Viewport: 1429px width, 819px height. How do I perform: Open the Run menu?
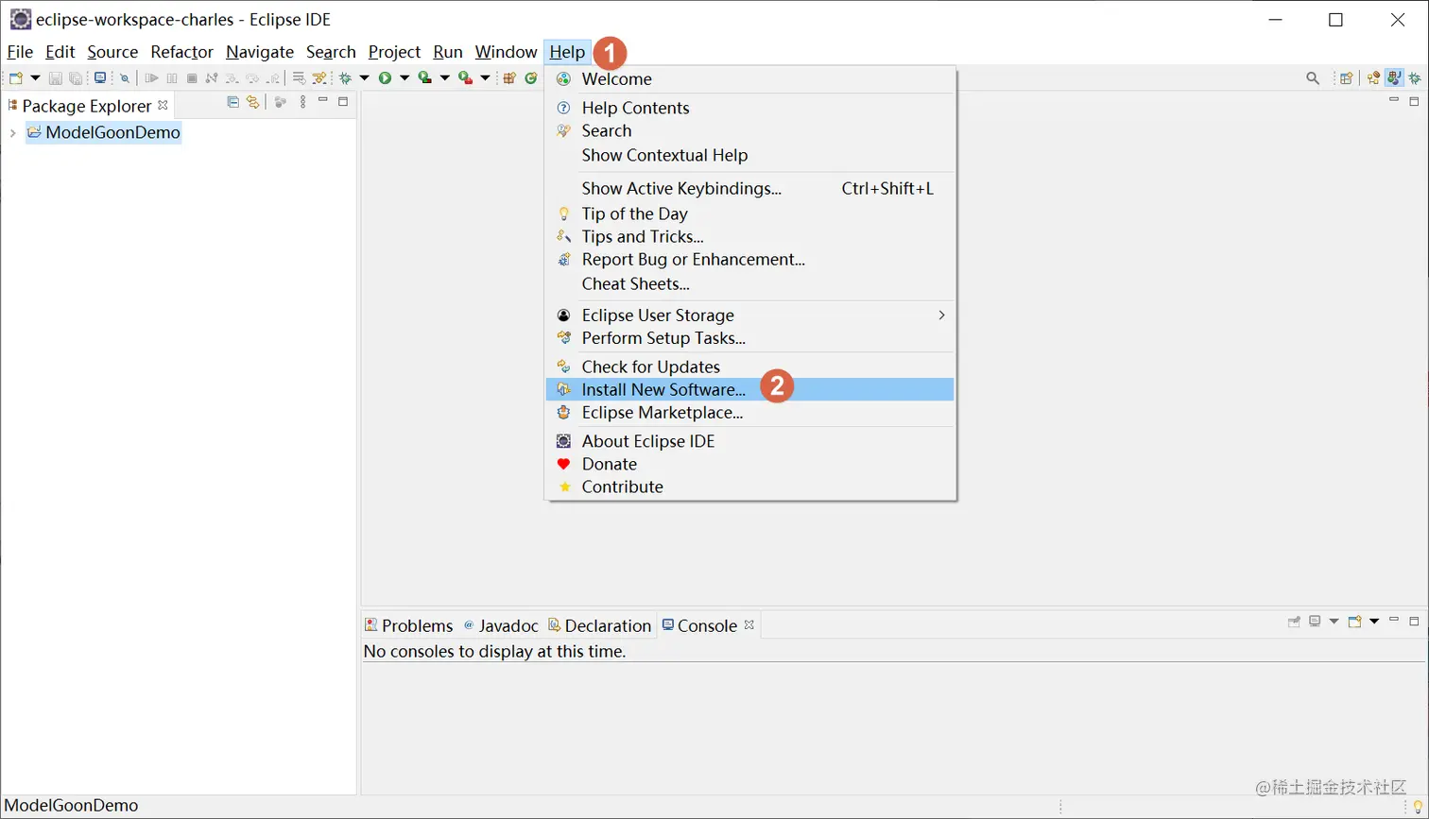[448, 52]
